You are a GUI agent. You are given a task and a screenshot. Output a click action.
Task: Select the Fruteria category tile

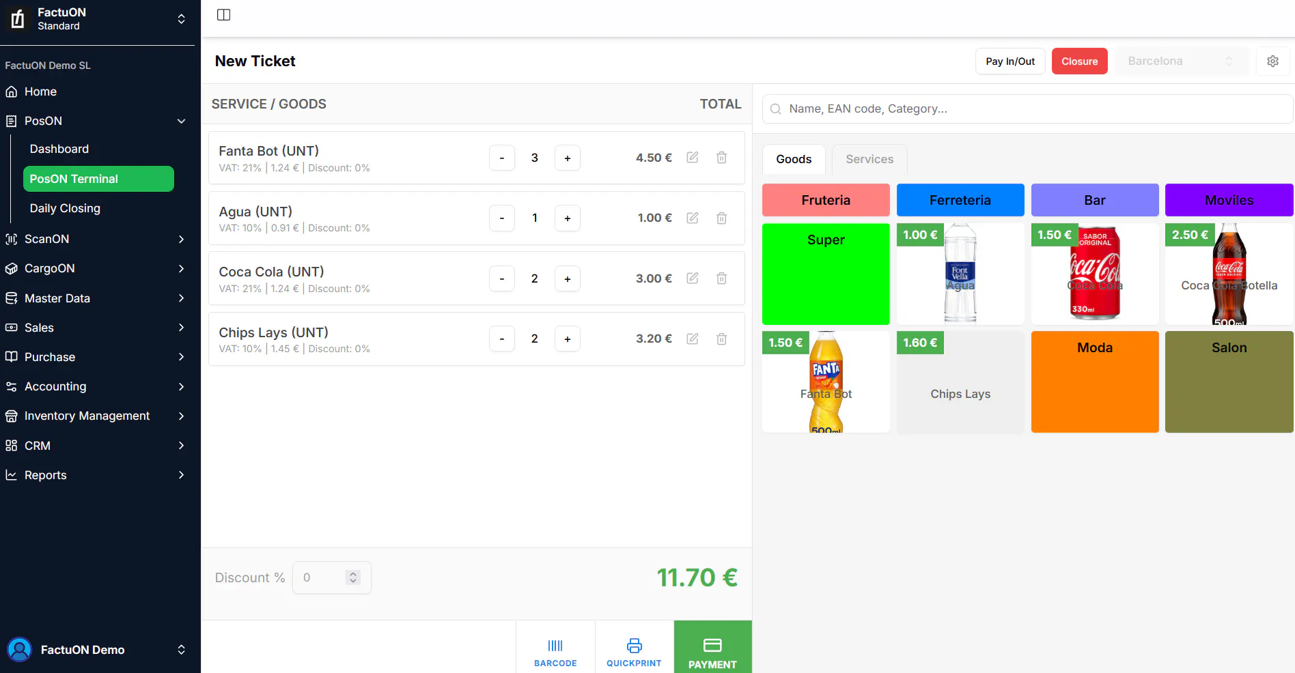click(x=826, y=200)
